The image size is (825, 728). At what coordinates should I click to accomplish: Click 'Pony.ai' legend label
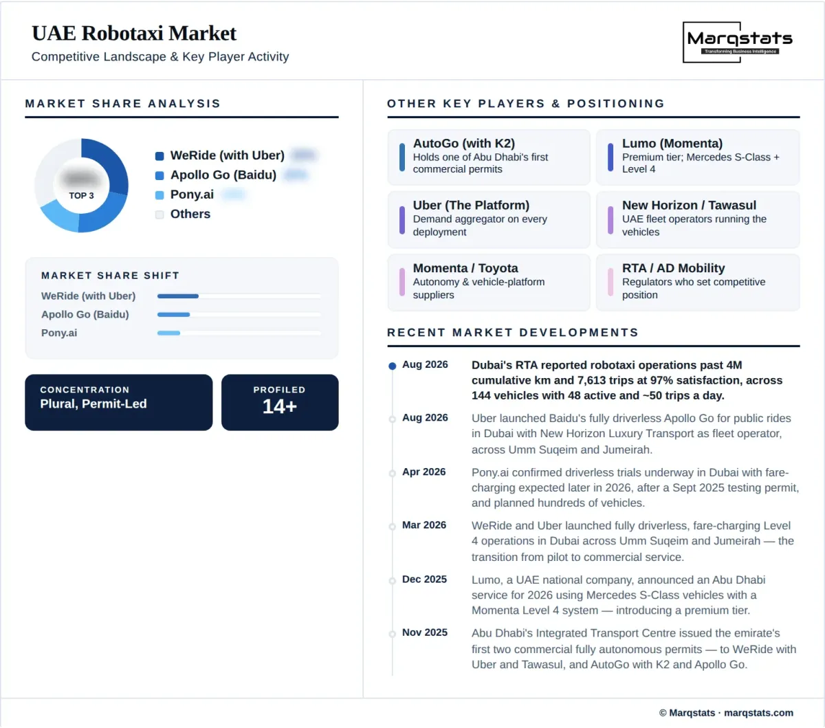click(x=192, y=195)
